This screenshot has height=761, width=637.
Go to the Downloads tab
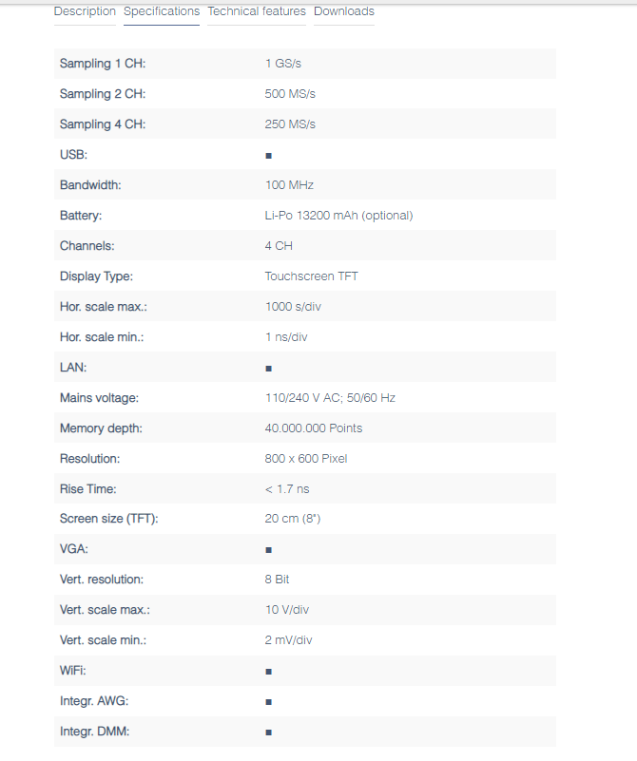(x=344, y=11)
